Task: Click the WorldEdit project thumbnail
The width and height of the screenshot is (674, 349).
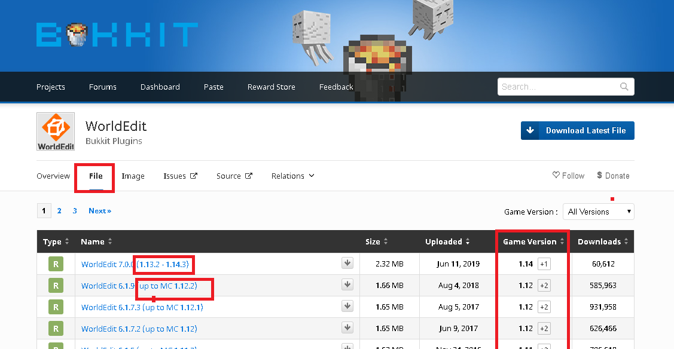Action: tap(56, 131)
